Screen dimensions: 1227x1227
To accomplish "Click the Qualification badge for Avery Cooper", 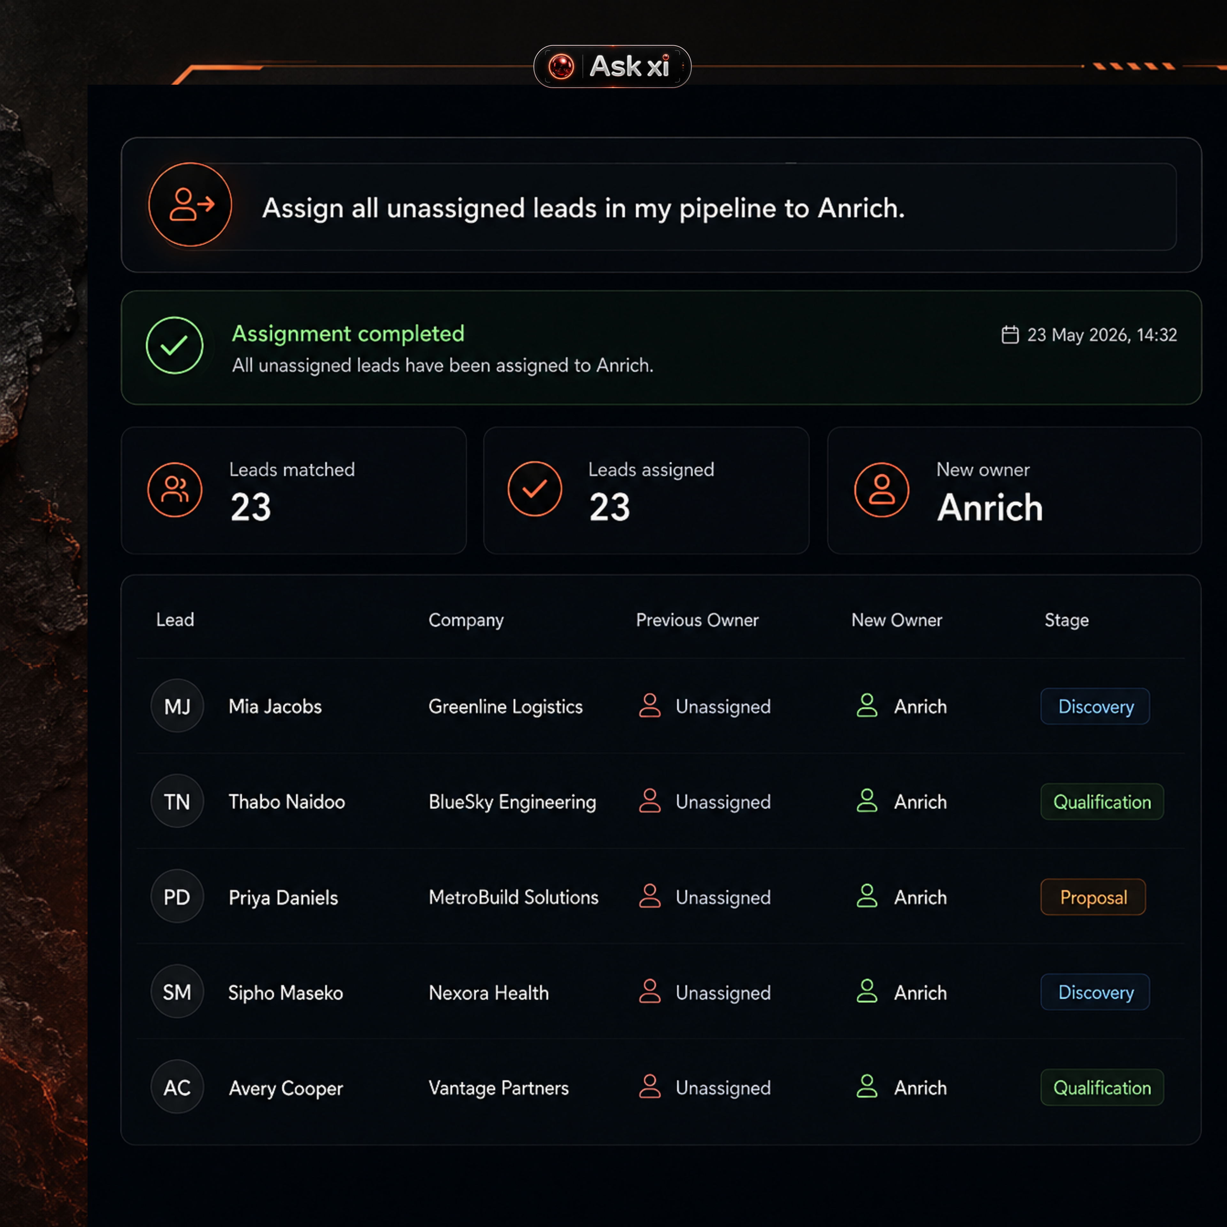I will tap(1102, 1087).
